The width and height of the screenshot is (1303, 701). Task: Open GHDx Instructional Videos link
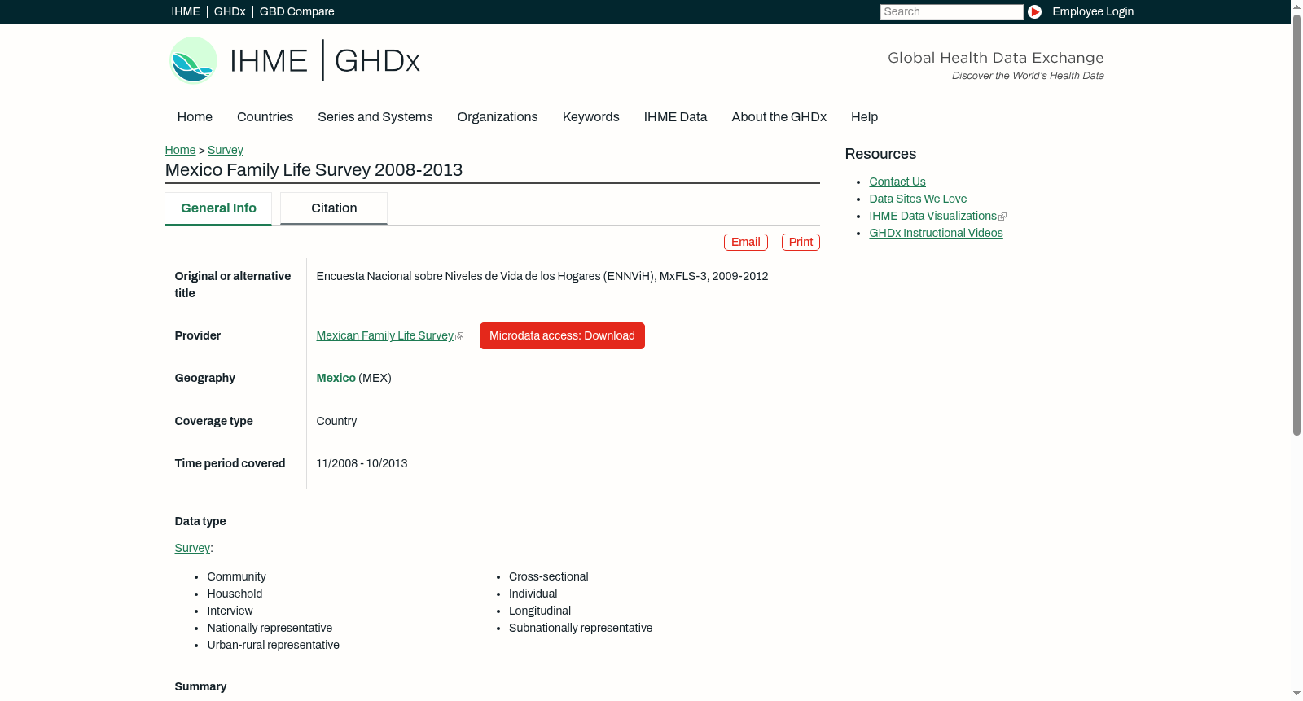pos(936,233)
